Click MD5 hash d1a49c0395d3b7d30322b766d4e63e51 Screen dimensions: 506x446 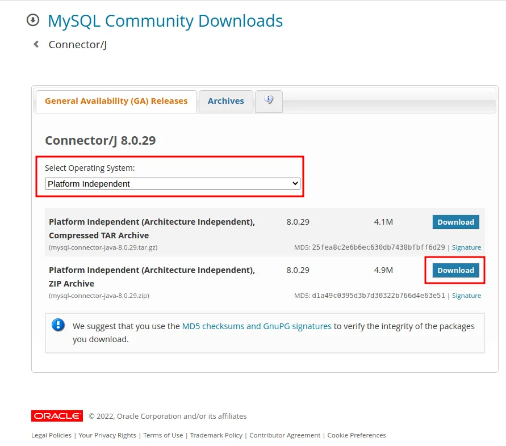tap(378, 296)
